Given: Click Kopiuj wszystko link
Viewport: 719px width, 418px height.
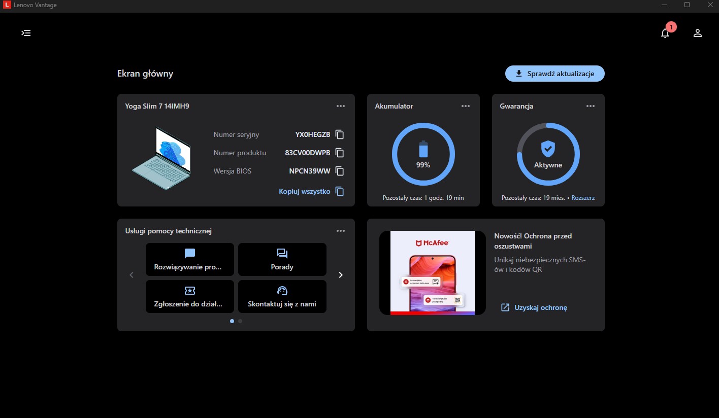Looking at the screenshot, I should [305, 191].
